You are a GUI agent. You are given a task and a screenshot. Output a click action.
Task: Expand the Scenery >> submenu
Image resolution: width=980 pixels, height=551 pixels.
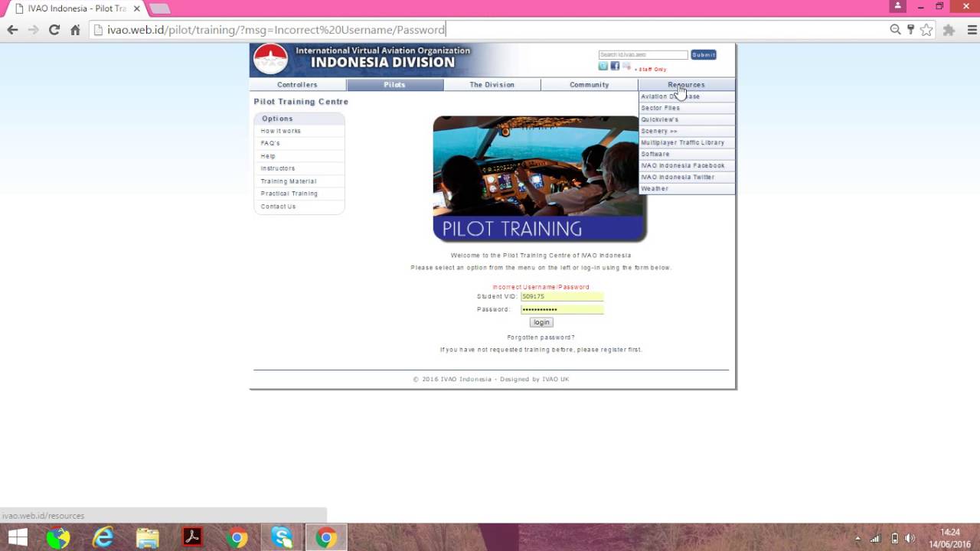[x=687, y=131]
